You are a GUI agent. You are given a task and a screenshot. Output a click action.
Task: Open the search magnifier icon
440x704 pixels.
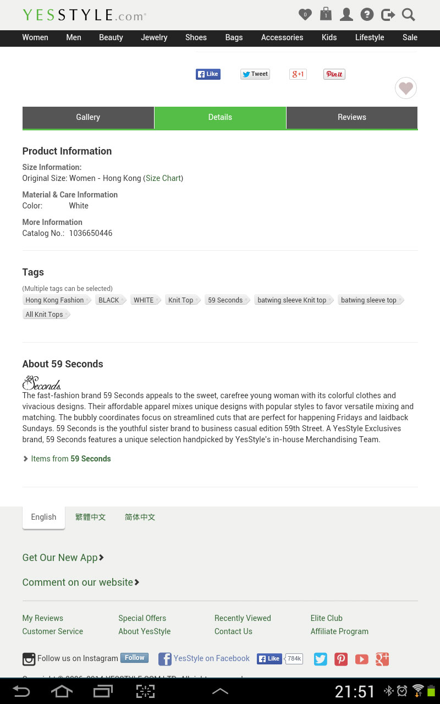[408, 15]
